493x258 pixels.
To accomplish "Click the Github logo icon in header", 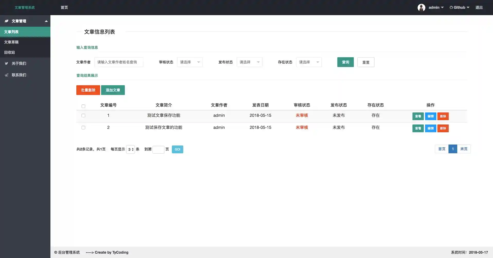I will point(451,7).
